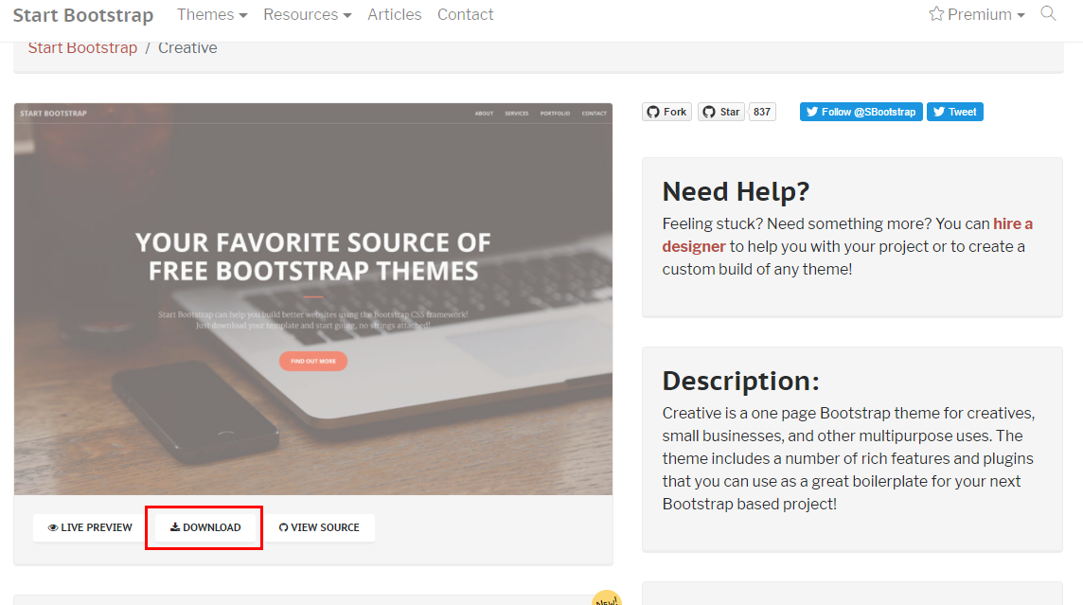Click the GitHub icon in Star button

[709, 112]
